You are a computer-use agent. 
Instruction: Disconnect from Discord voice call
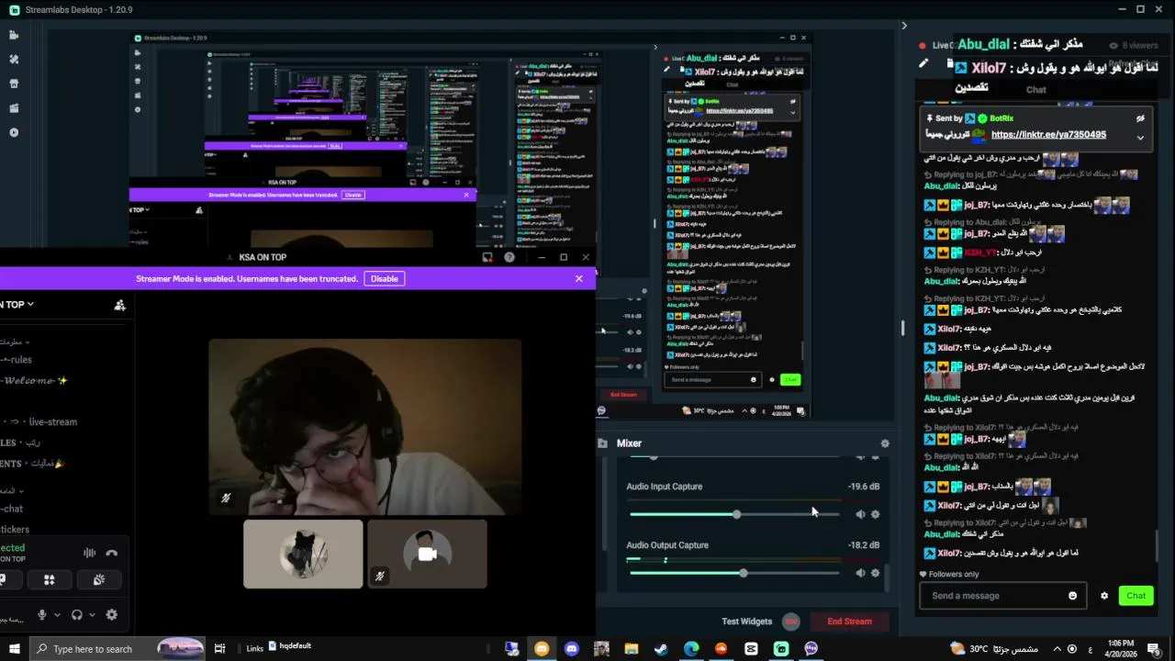(111, 553)
